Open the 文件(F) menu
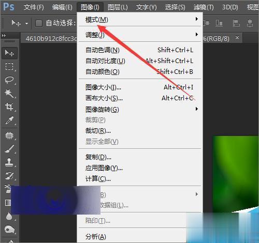 point(34,7)
